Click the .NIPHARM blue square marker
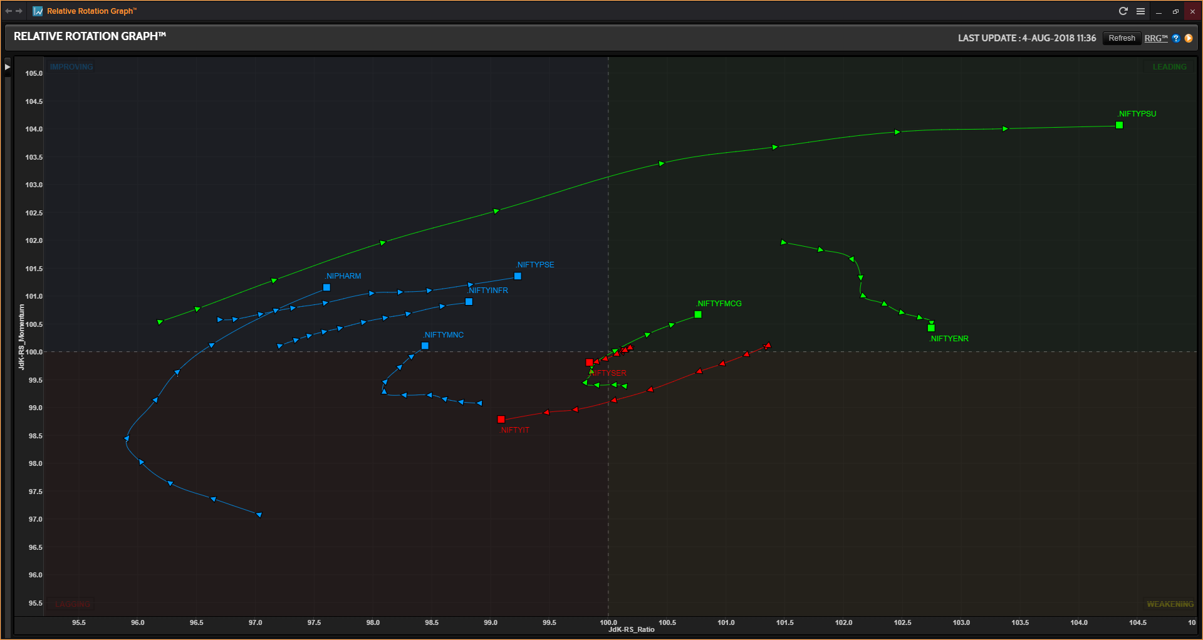 (326, 287)
